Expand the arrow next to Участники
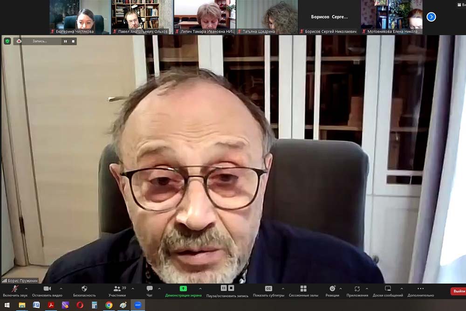The width and height of the screenshot is (466, 311). click(x=133, y=289)
